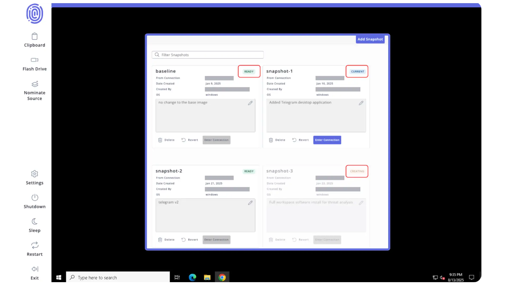This screenshot has height=284, width=506.
Task: Click the "snapshot-1" title
Action: [x=279, y=71]
